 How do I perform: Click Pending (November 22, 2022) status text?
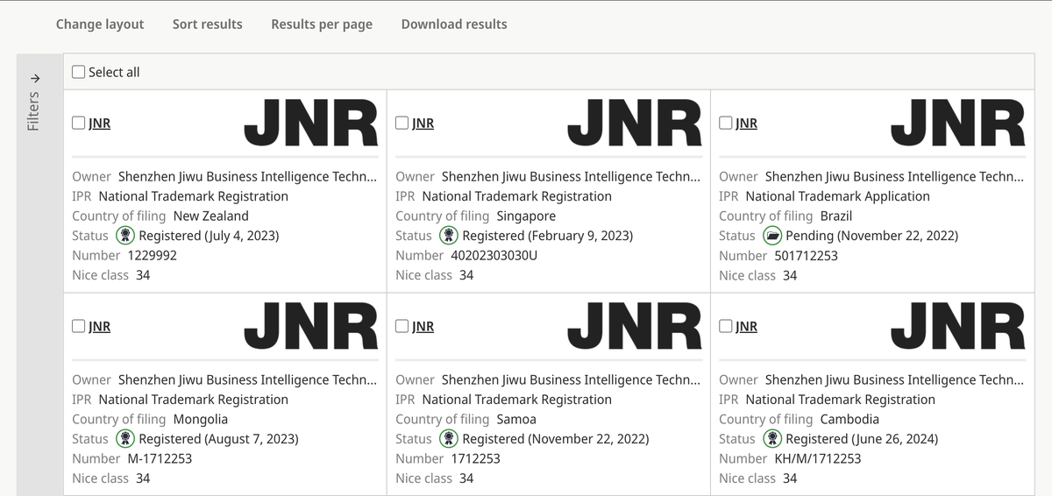(x=872, y=235)
